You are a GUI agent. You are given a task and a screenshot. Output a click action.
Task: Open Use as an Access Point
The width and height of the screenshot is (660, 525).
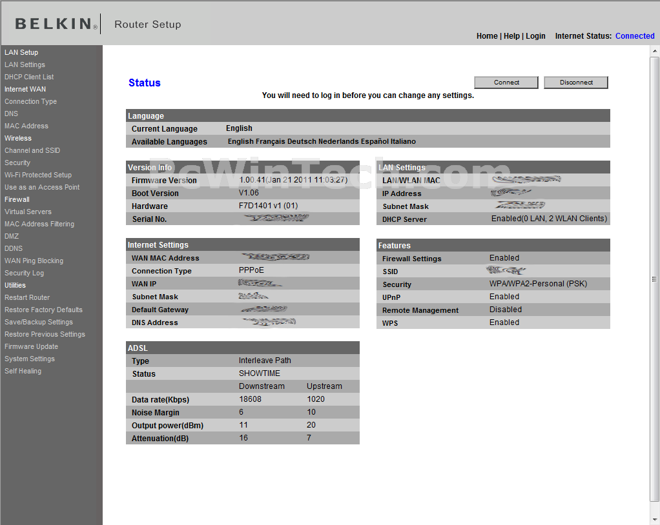[x=42, y=187]
